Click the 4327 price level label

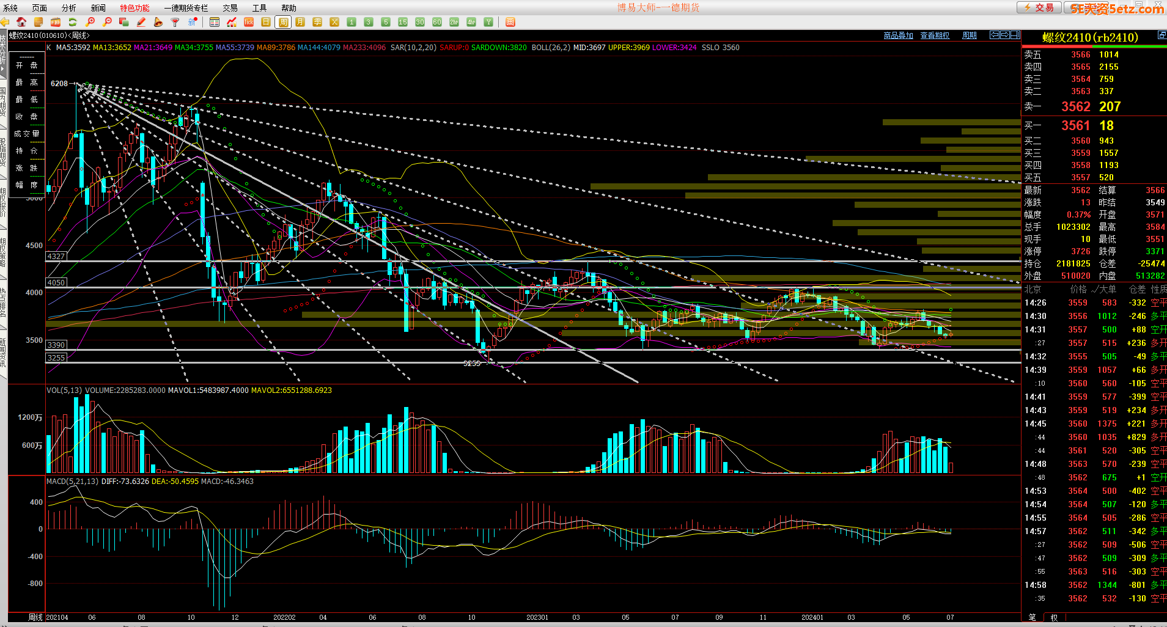pos(56,256)
